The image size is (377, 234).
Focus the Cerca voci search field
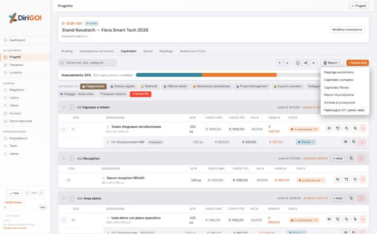[87, 62]
